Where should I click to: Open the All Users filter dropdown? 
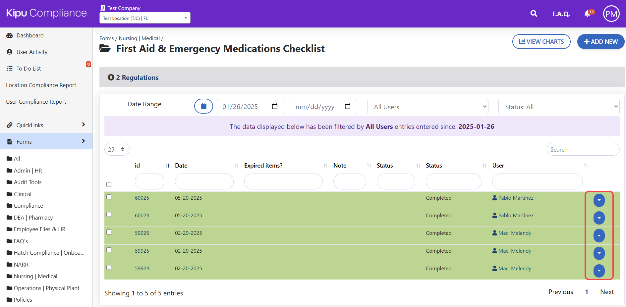(x=427, y=107)
